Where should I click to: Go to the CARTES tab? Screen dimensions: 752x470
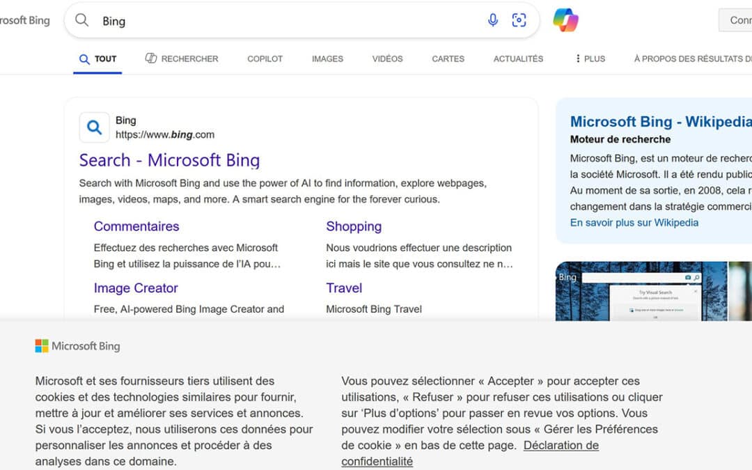[x=448, y=59]
